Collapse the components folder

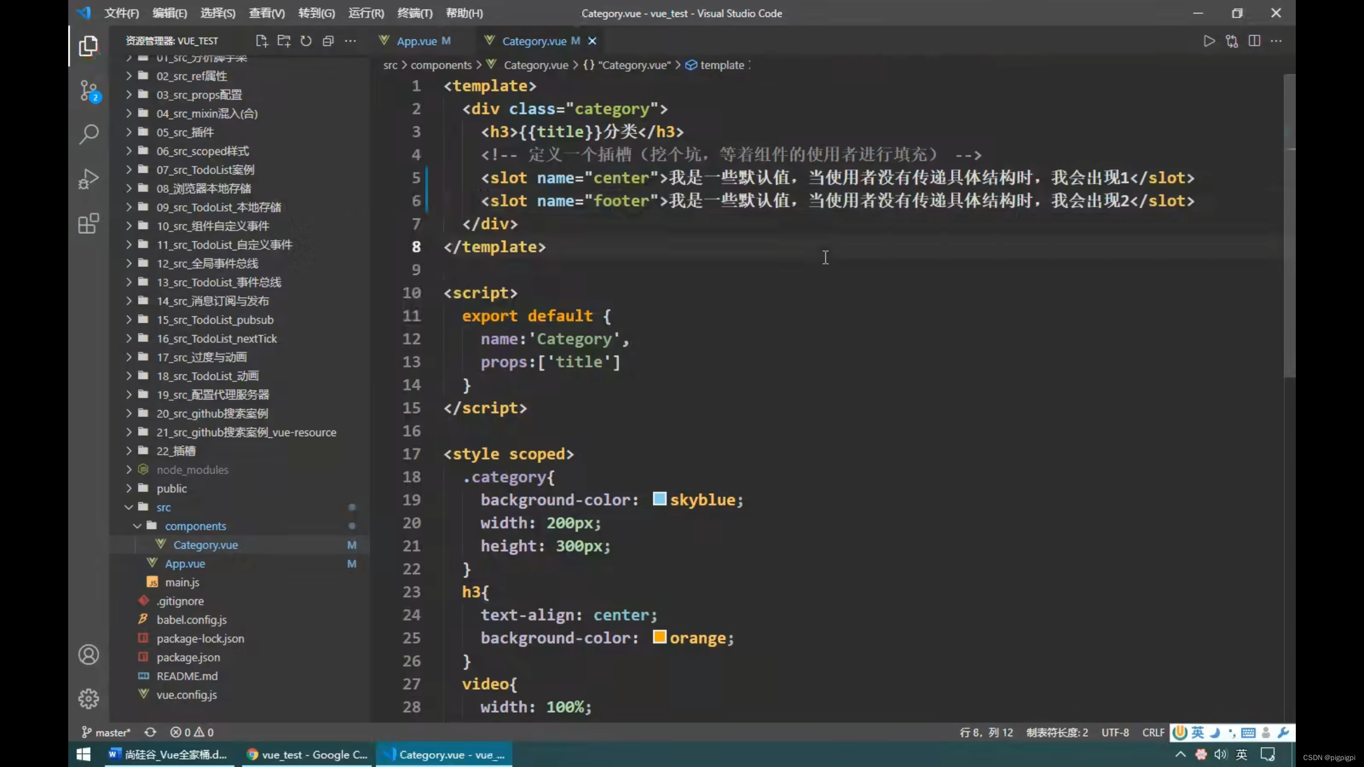tap(239, 526)
